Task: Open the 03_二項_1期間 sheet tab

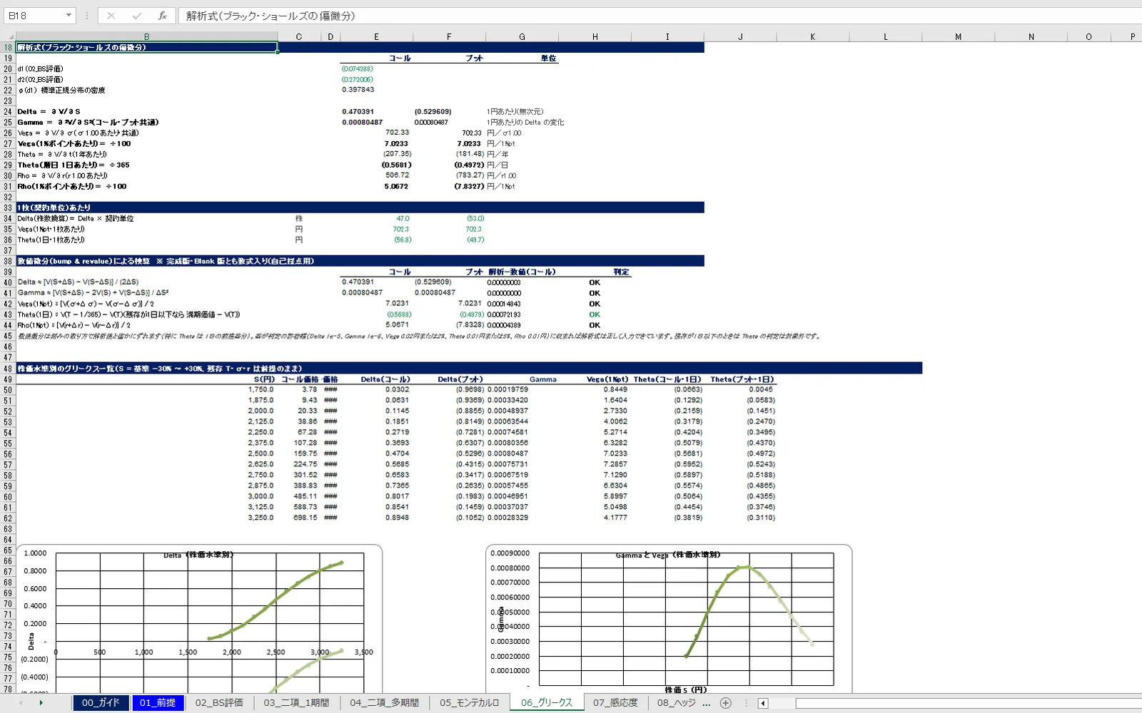Action: (x=296, y=703)
